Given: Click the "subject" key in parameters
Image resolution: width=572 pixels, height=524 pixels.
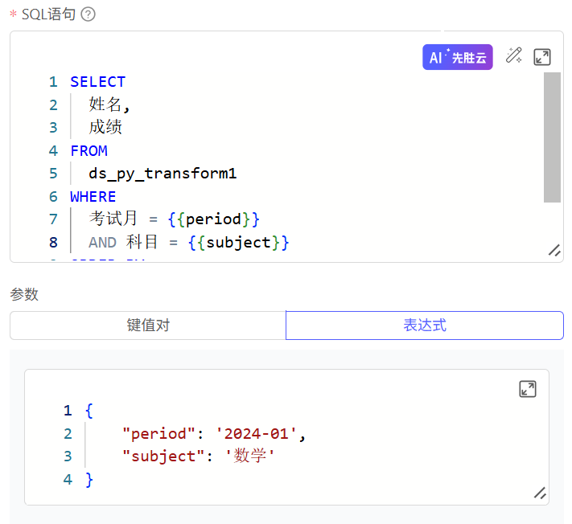Looking at the screenshot, I should [x=163, y=456].
